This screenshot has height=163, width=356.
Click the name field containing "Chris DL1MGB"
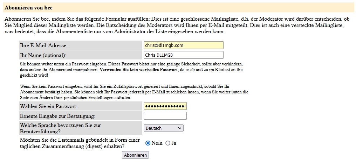(183, 55)
